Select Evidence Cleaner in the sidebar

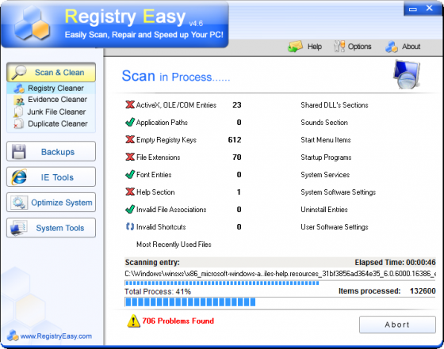pyautogui.click(x=51, y=100)
